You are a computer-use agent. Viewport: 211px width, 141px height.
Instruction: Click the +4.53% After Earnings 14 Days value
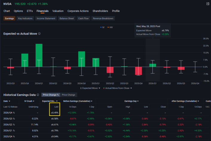(x=198, y=131)
